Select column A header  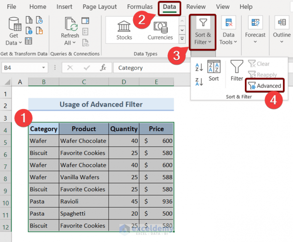20,82
